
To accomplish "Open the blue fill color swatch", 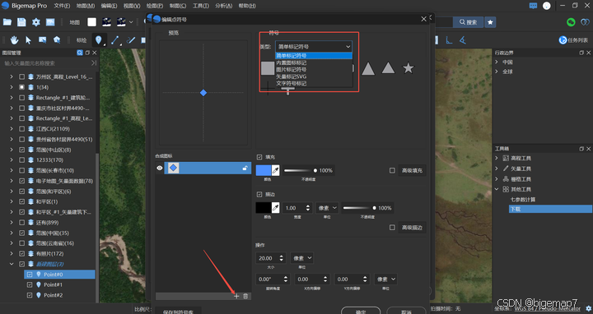I will point(264,171).
